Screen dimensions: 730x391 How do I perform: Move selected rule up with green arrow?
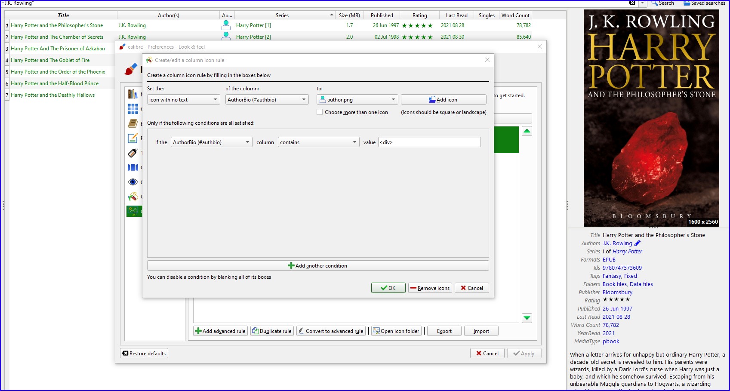click(x=527, y=131)
